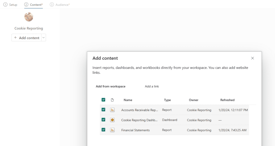
Task: Click the step 1 Setup circle icon
Action: [x=5, y=5]
